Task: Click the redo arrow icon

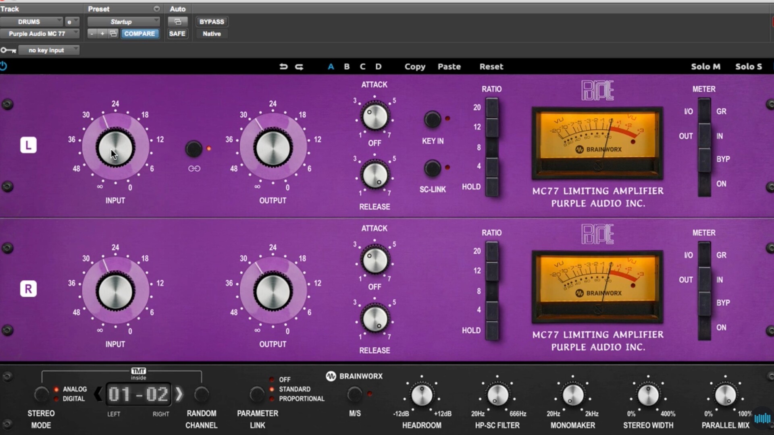Action: tap(299, 66)
